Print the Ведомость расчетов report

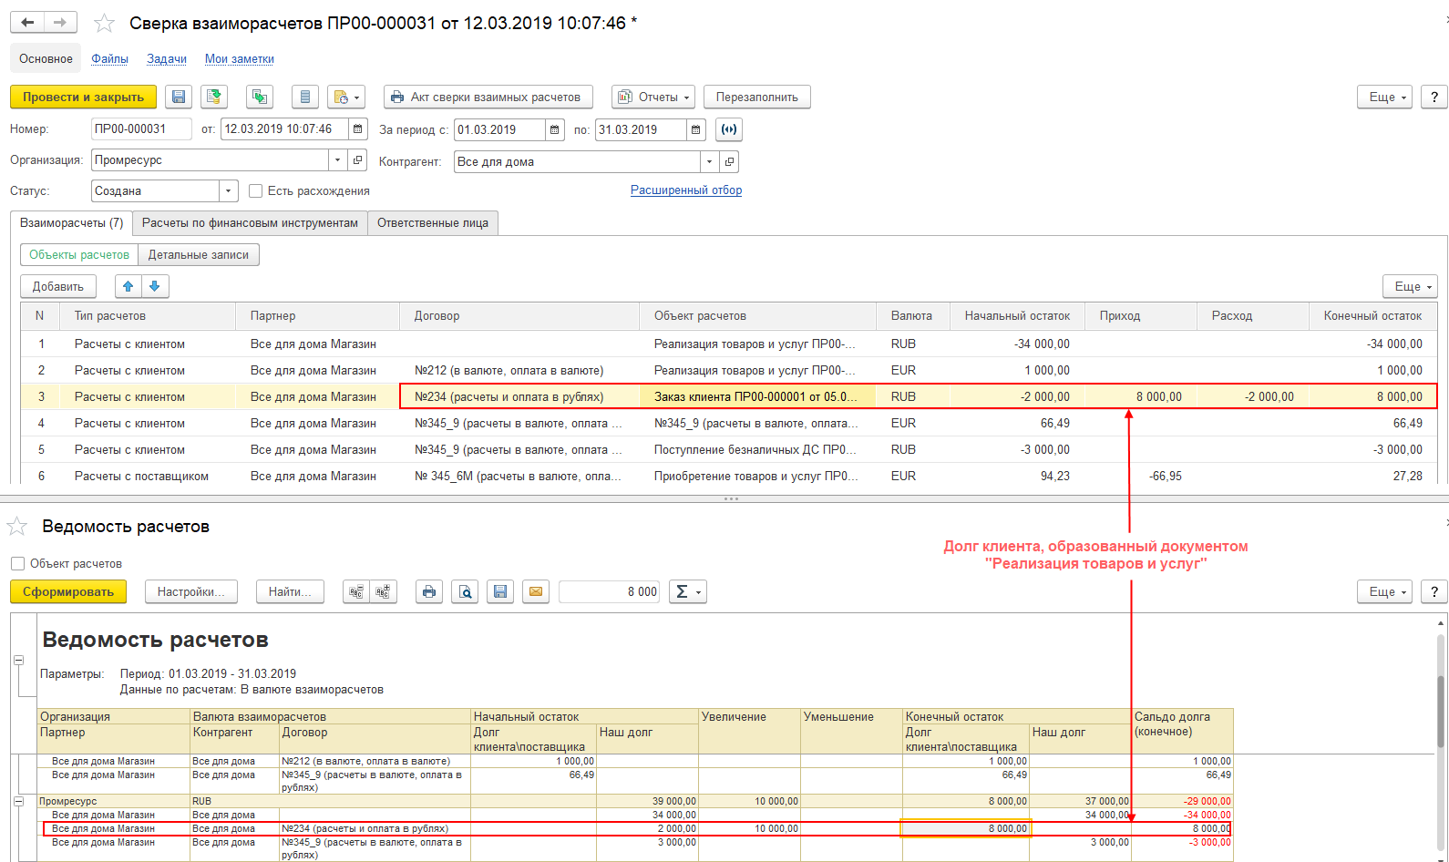tap(429, 592)
